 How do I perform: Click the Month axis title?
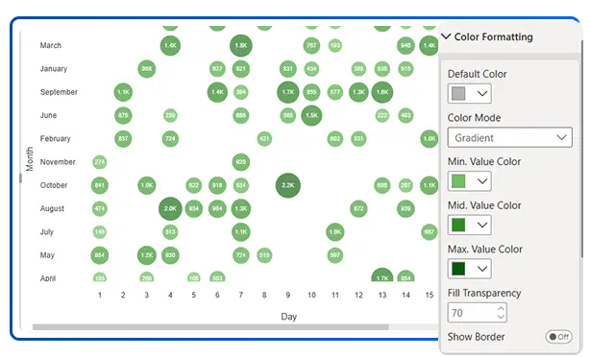pyautogui.click(x=30, y=159)
